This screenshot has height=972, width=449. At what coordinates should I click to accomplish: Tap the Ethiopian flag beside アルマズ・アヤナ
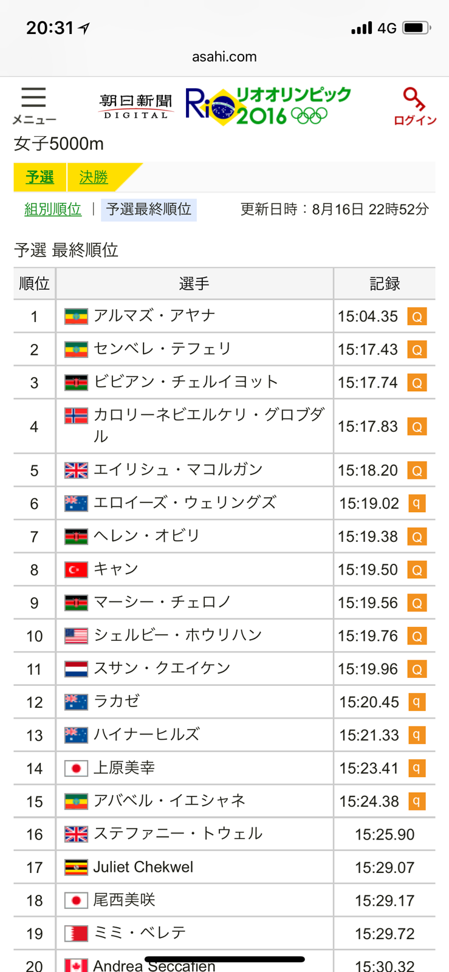pos(76,317)
